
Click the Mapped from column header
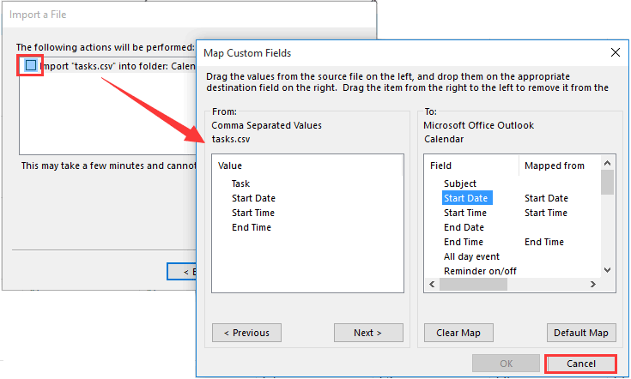click(x=554, y=165)
